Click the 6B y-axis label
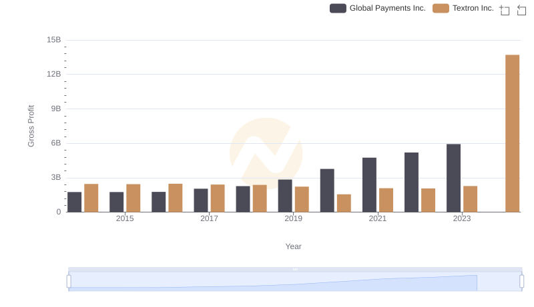 click(56, 143)
